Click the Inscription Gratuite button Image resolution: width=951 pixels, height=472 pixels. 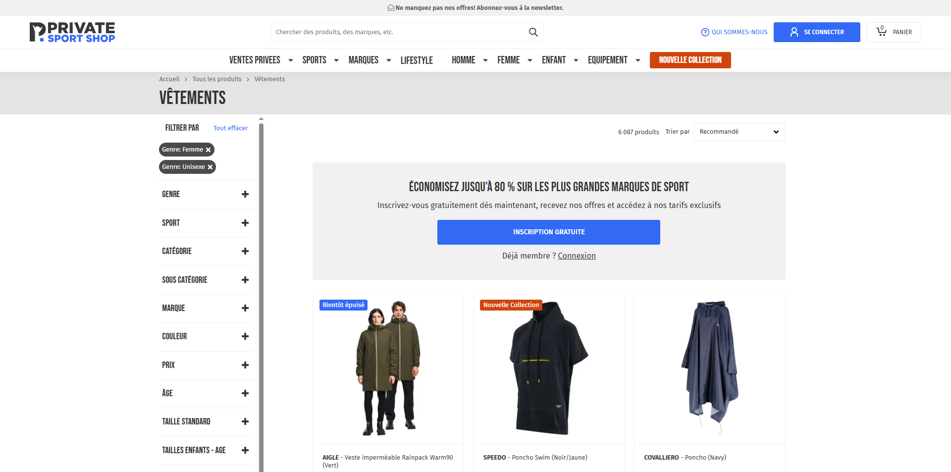point(549,232)
